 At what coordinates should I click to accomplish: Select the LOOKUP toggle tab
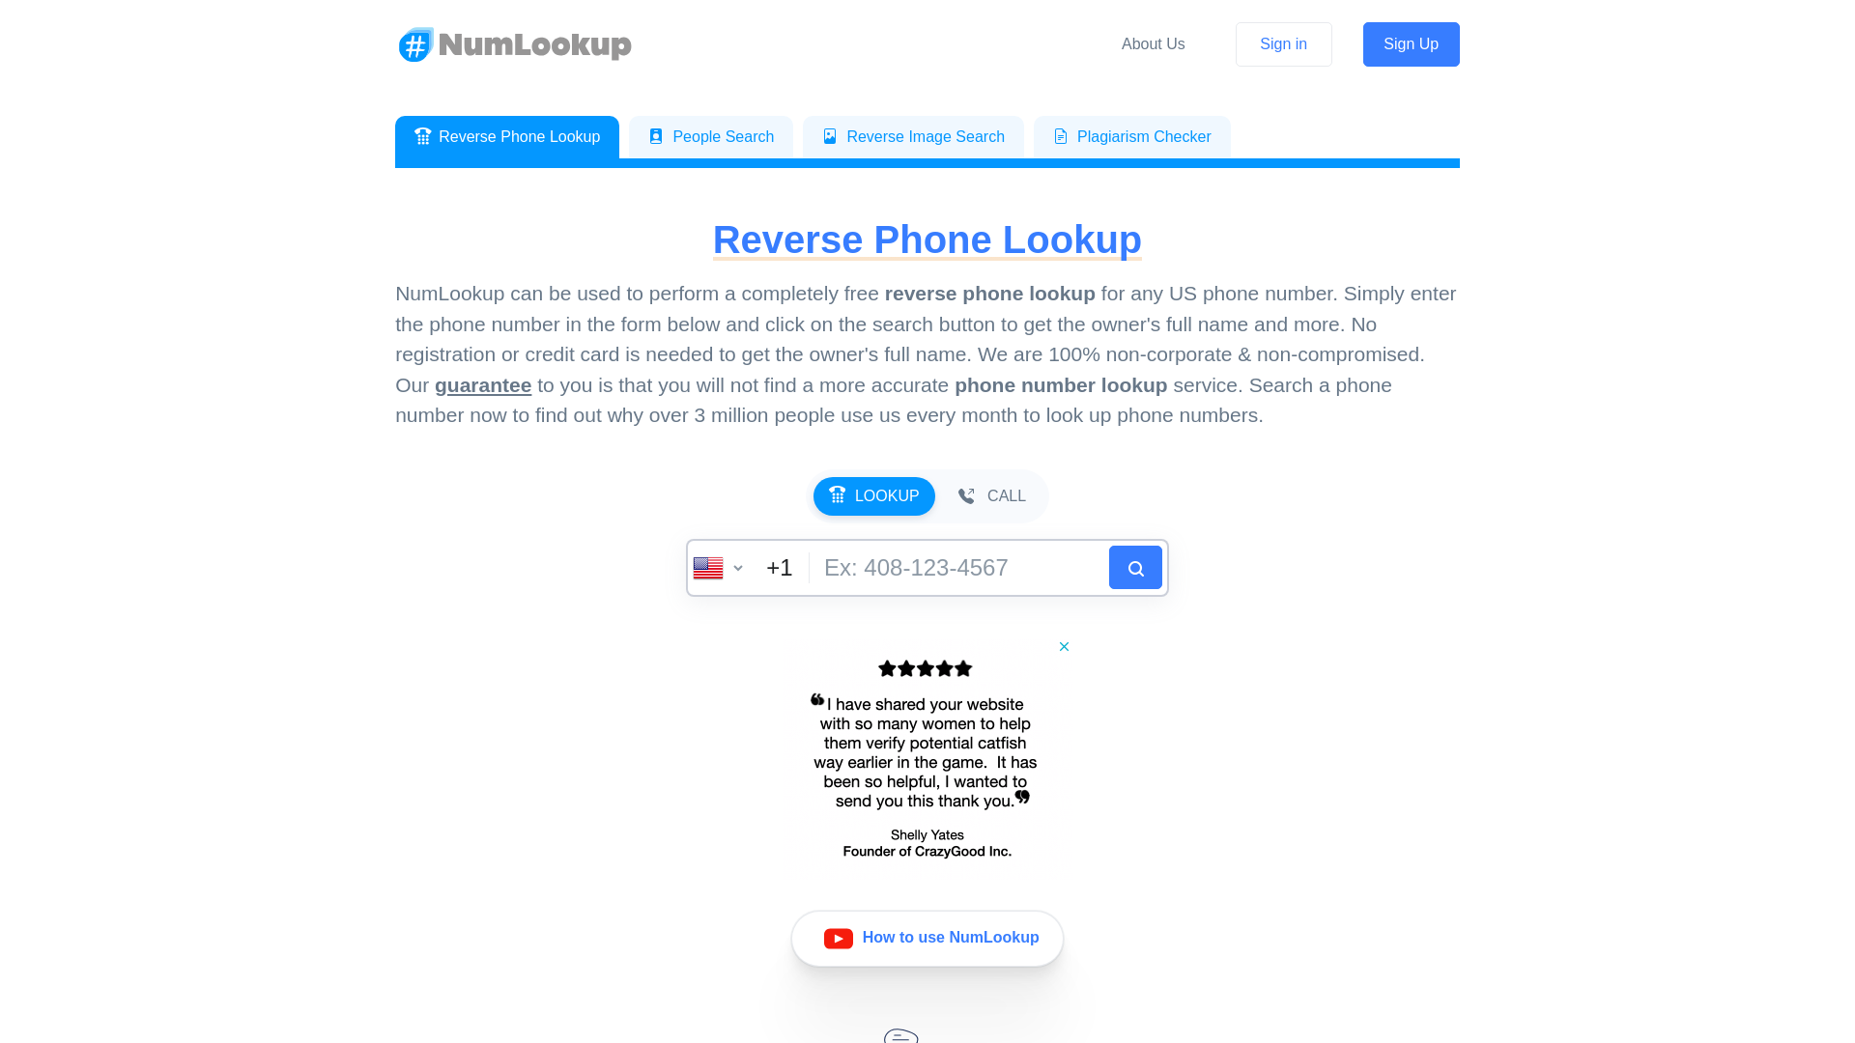click(874, 495)
